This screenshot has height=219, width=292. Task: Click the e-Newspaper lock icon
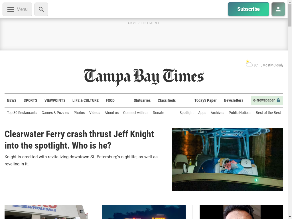[278, 100]
